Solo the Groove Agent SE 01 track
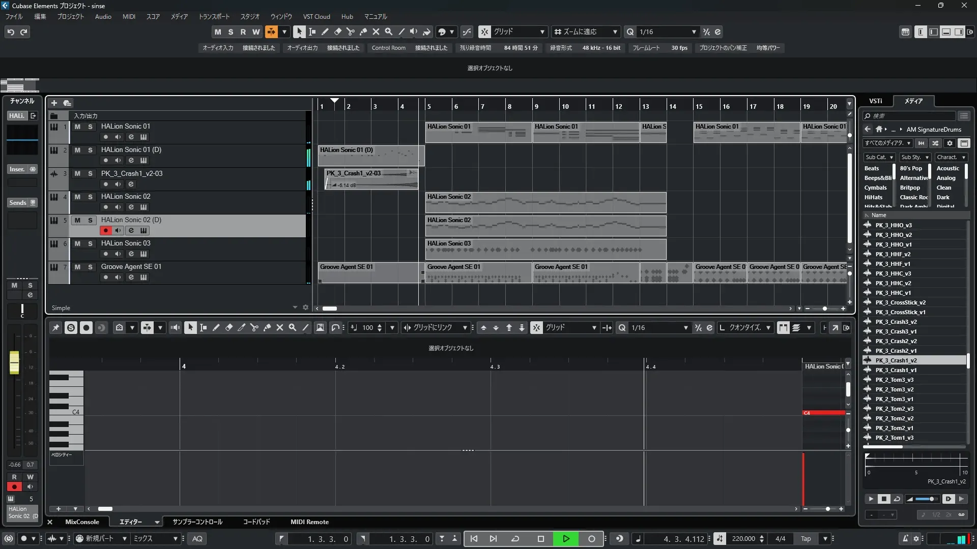977x549 pixels. [90, 267]
